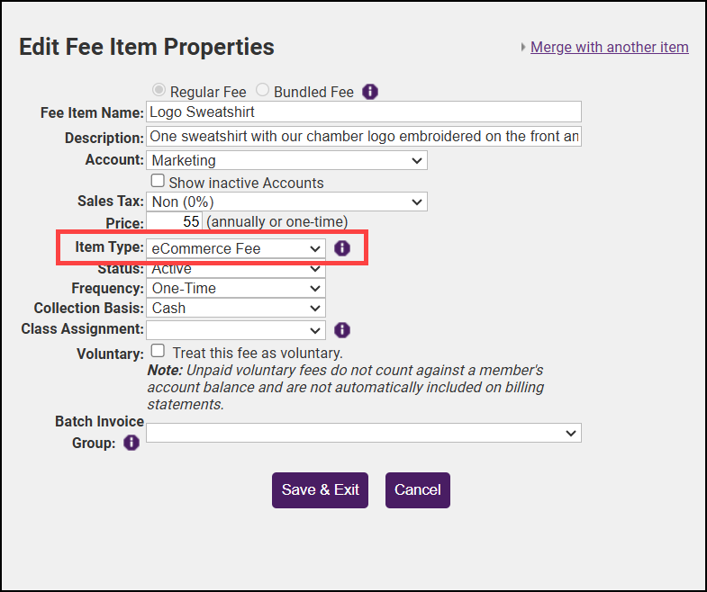Click the Fee Item Name text field
Image resolution: width=707 pixels, height=592 pixels.
364,112
